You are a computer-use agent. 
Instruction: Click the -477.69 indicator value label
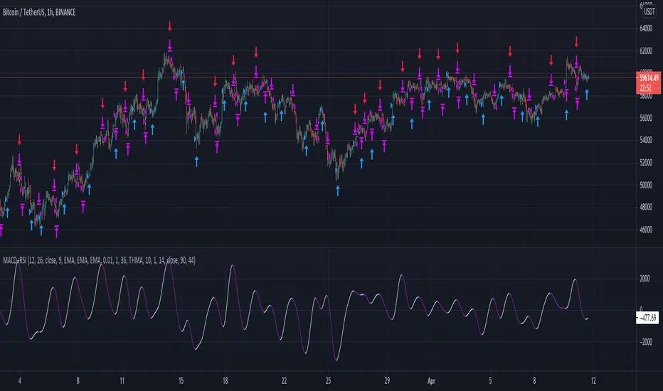[x=647, y=318]
